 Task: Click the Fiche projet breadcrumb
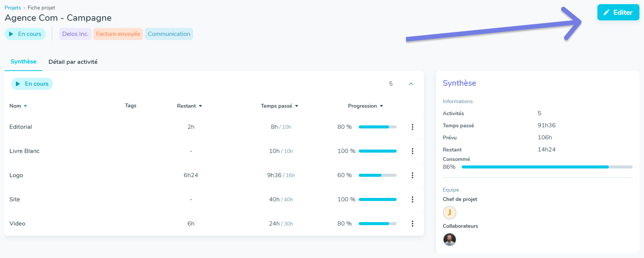[41, 8]
